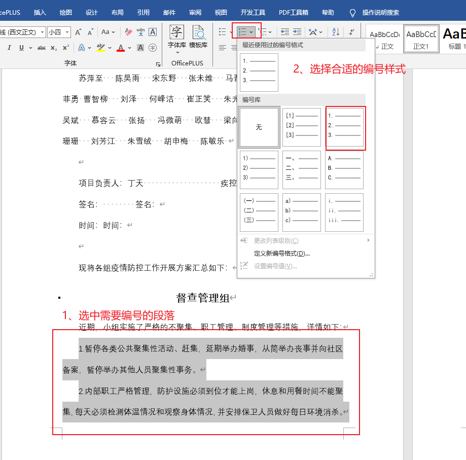This screenshot has width=466, height=460.
Task: Click the 操作说明搜索 search box
Action: 380,13
